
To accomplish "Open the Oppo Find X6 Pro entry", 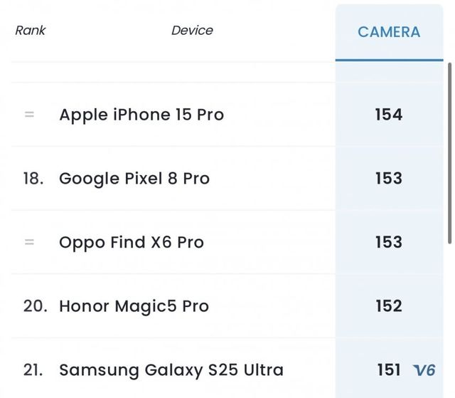I will coord(132,242).
